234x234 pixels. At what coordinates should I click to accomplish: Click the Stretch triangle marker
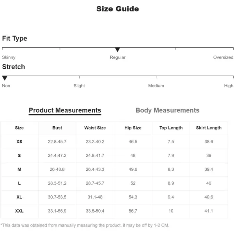(x=5, y=78)
